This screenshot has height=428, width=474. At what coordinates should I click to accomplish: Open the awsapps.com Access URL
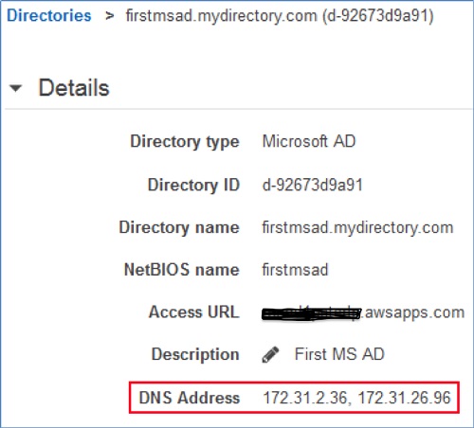363,312
